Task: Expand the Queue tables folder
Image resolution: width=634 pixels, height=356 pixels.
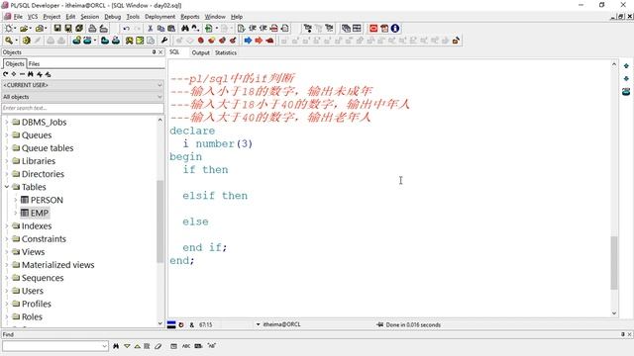Action: coord(7,148)
